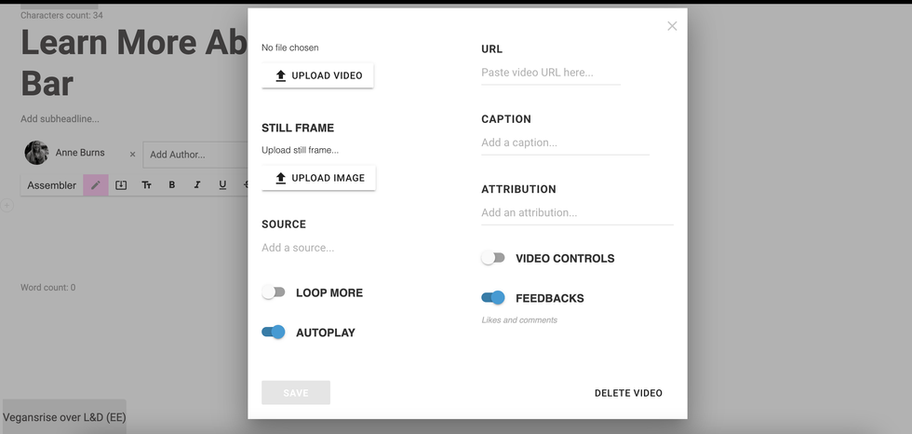The height and width of the screenshot is (434, 912).
Task: Toggle bold formatting icon
Action: 172,185
